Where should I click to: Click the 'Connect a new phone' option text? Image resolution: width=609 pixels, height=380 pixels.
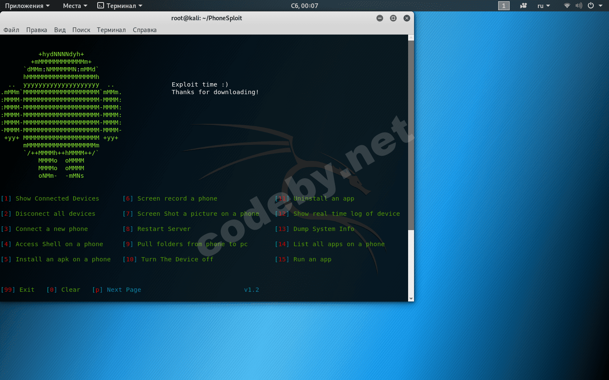(52, 229)
